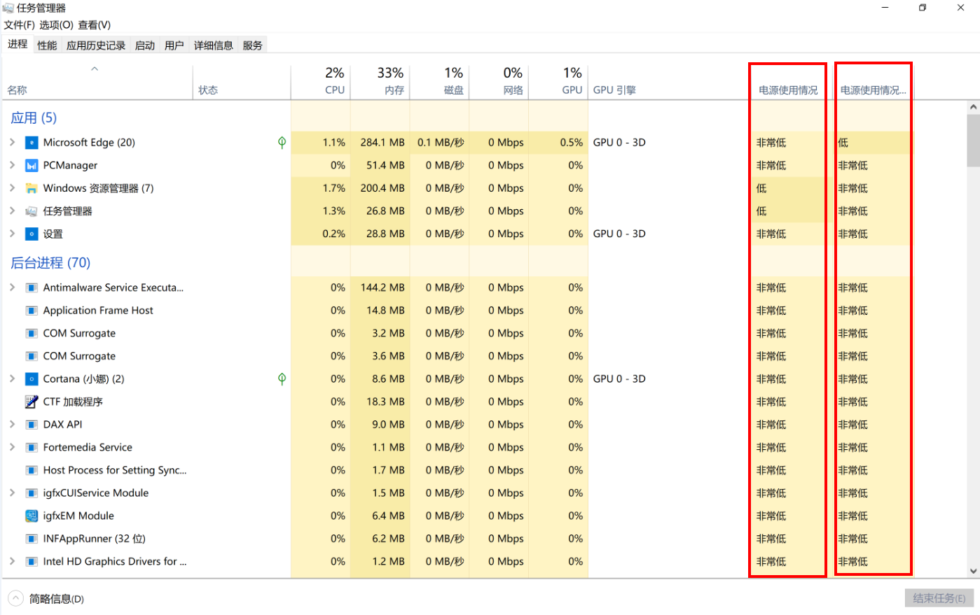Select the Application Frame Host row
The height and width of the screenshot is (615, 980).
tap(98, 311)
